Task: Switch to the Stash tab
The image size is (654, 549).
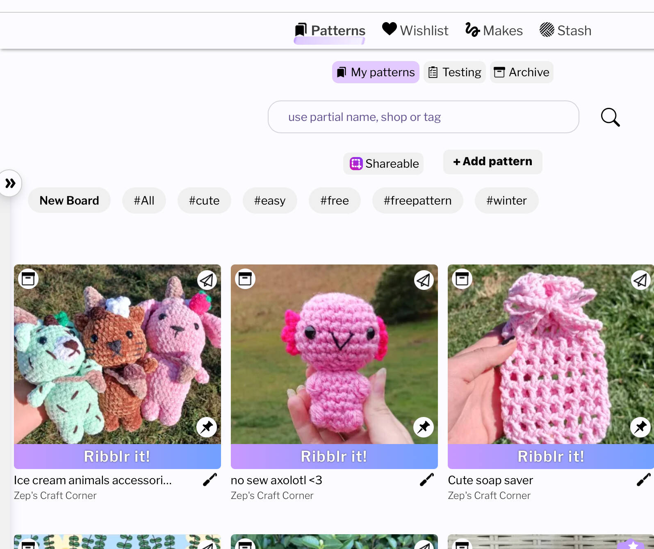Action: [x=565, y=30]
